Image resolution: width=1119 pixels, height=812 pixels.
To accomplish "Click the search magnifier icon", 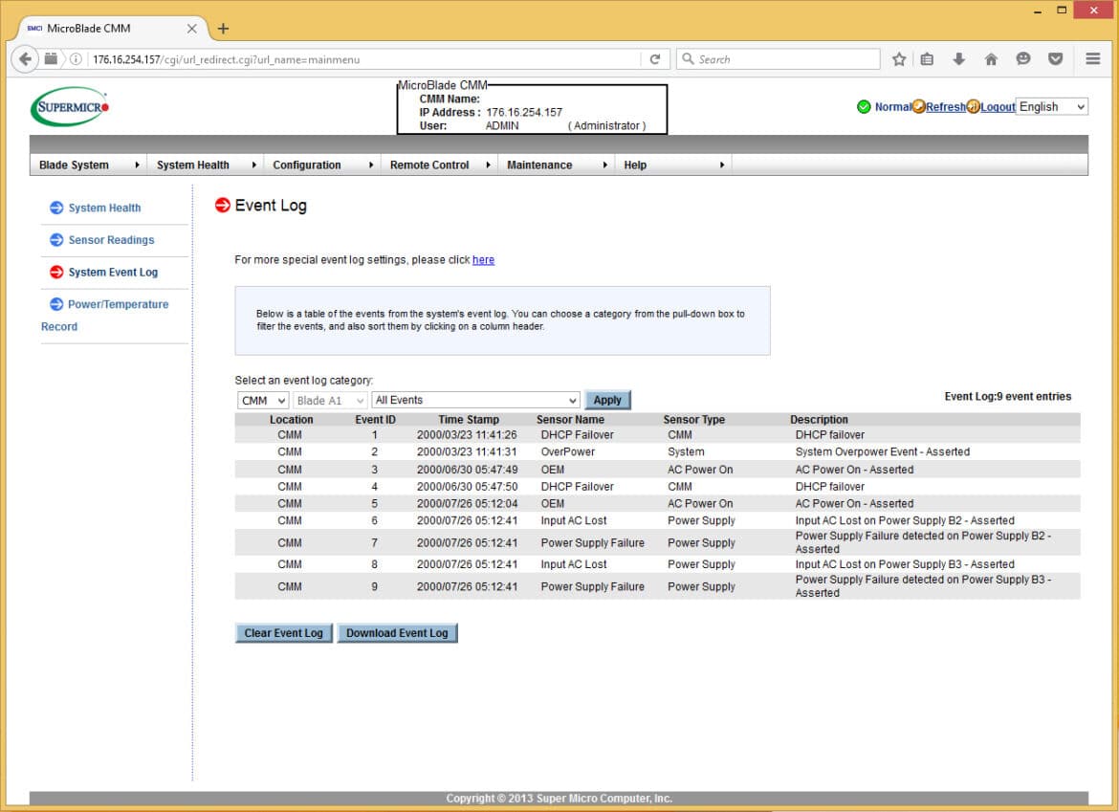I will pos(688,59).
